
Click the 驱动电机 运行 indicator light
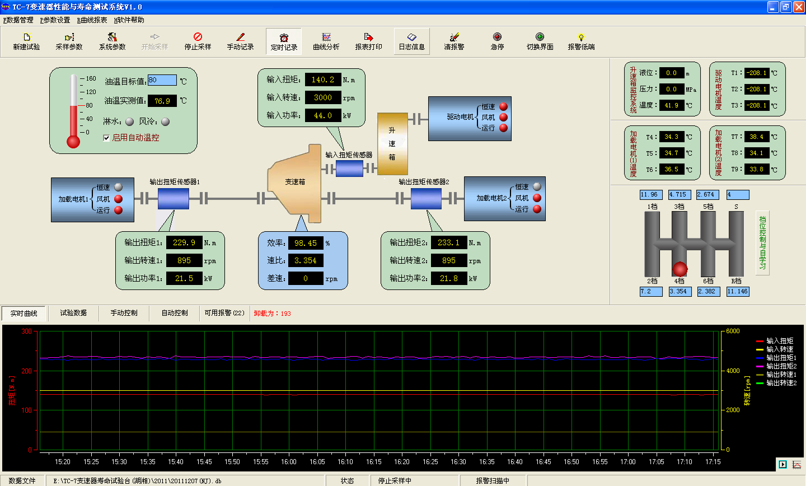503,128
